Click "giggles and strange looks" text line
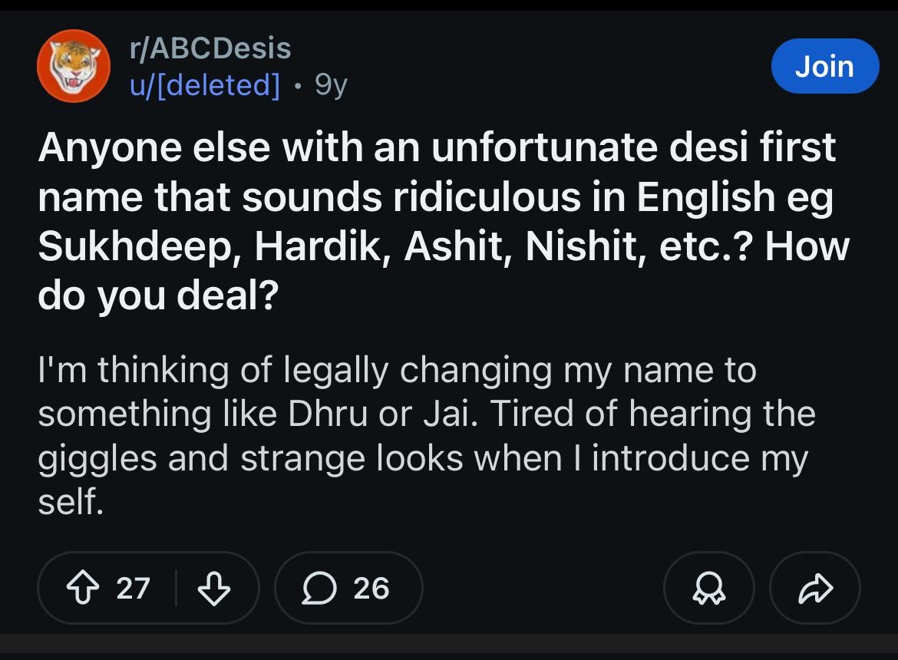This screenshot has height=660, width=898. [x=250, y=459]
